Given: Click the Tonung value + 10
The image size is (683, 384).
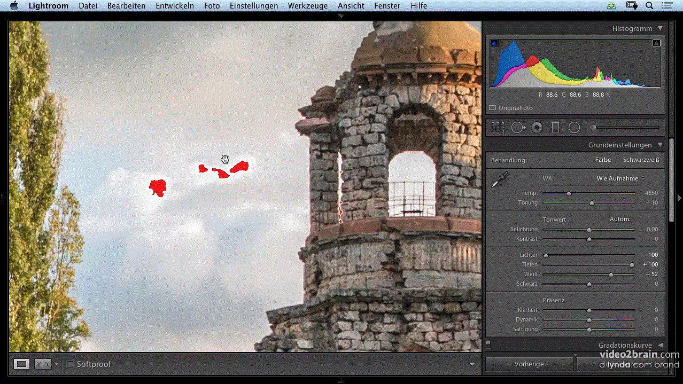Looking at the screenshot, I should tap(651, 202).
